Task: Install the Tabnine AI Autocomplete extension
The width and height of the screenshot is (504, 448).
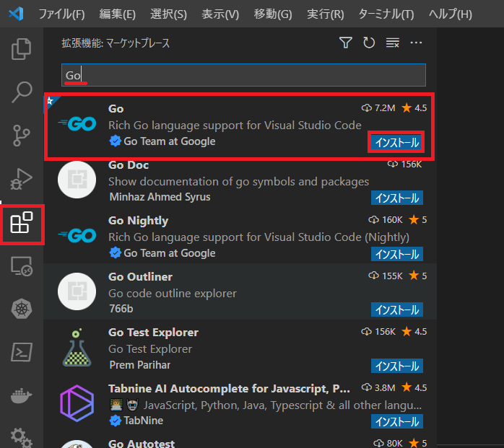Action: 396,421
